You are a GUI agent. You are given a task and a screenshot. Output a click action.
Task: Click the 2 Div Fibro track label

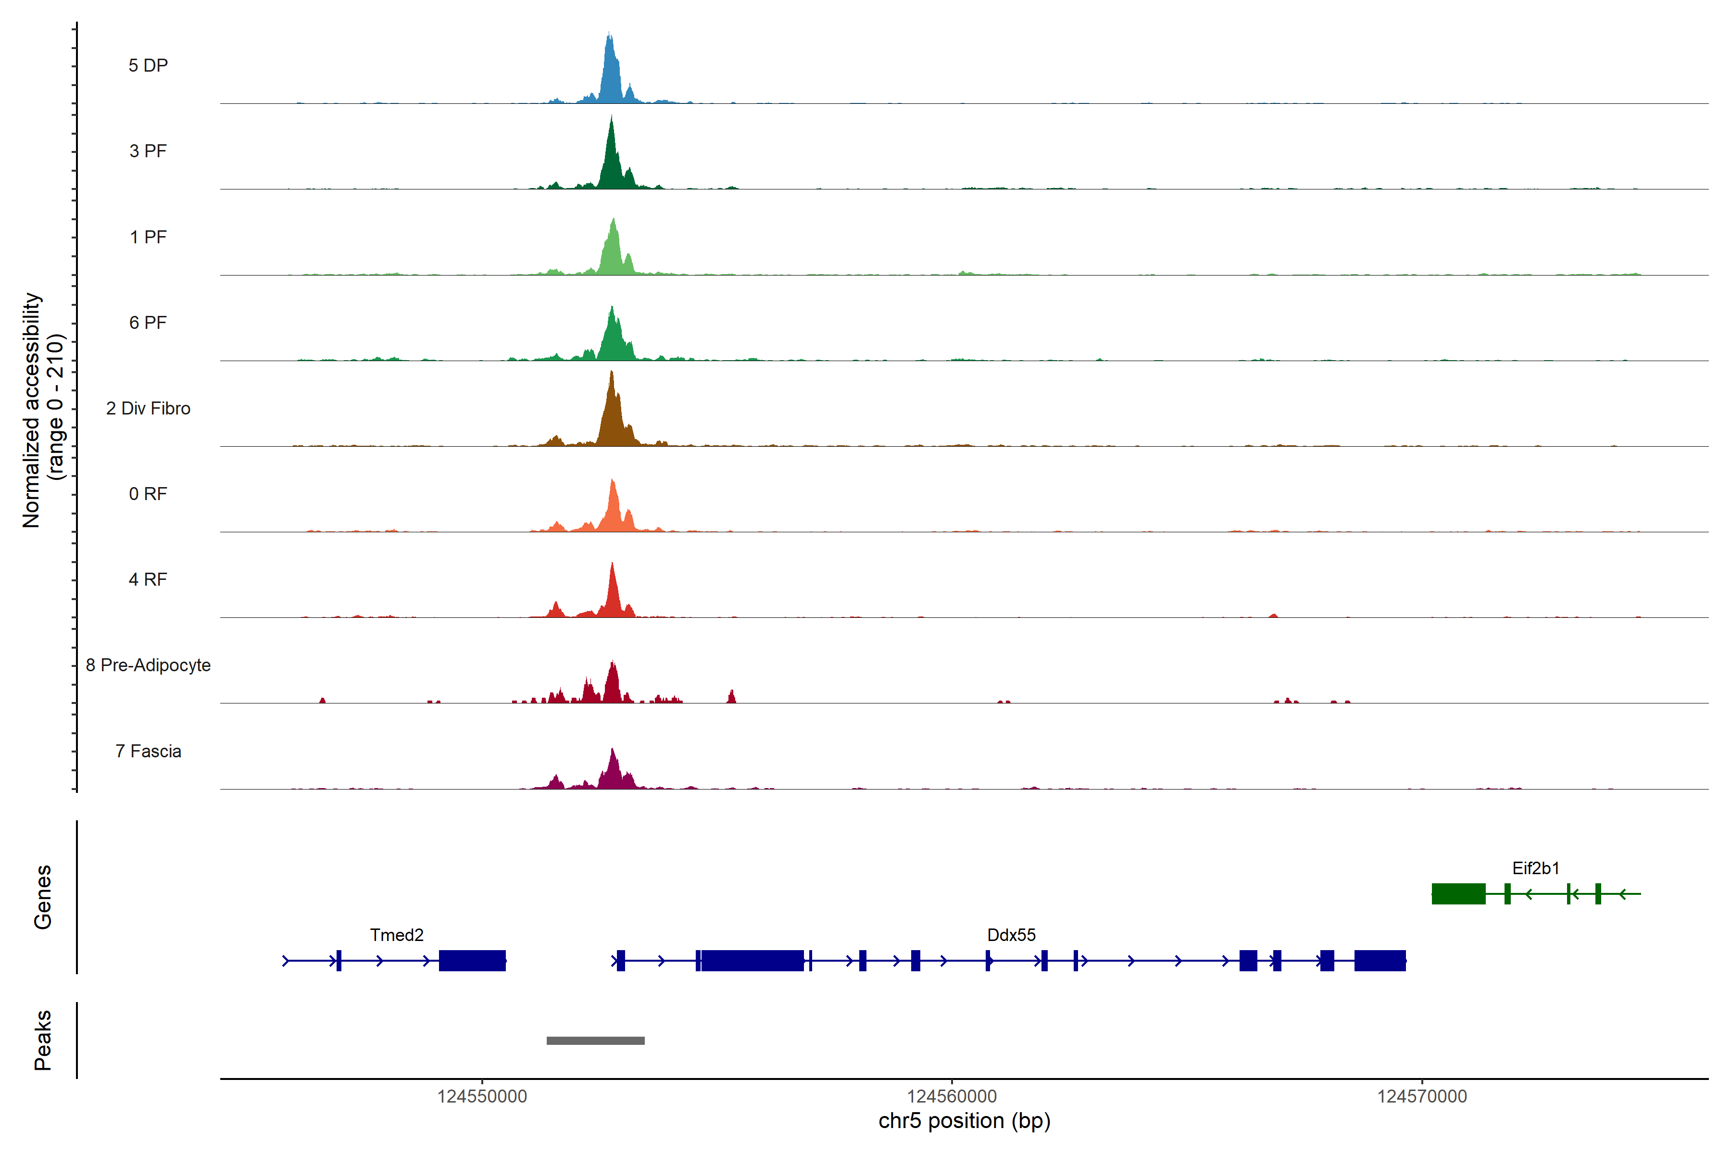coord(148,408)
